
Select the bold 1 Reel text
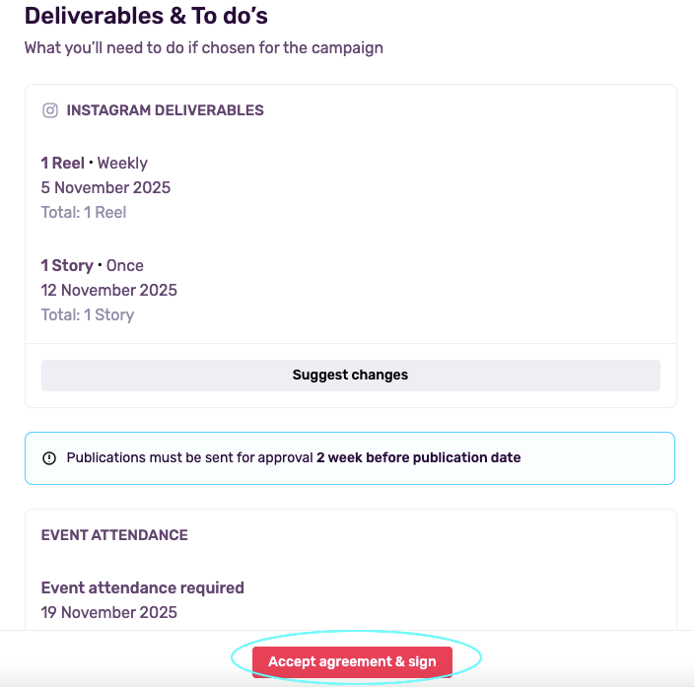pos(63,164)
